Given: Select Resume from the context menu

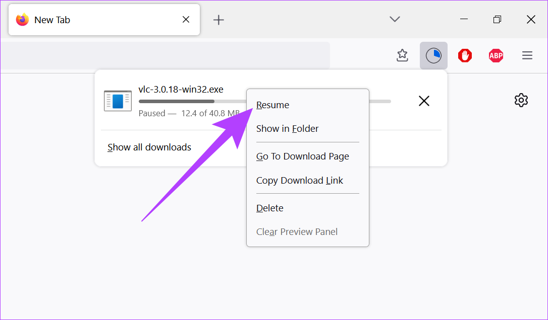Looking at the screenshot, I should pos(272,105).
